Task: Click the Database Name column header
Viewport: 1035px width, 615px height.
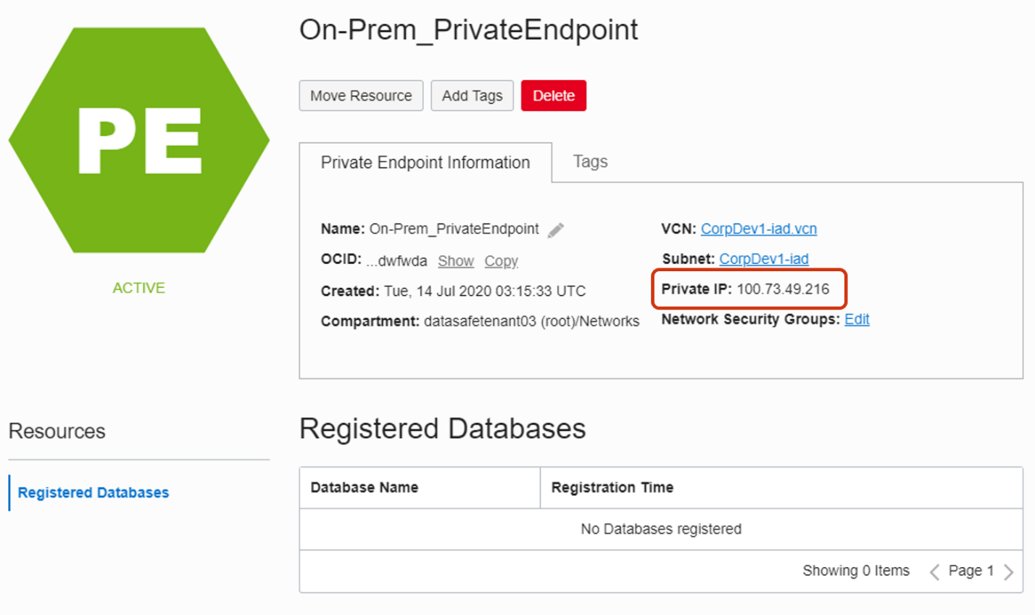Action: click(364, 487)
